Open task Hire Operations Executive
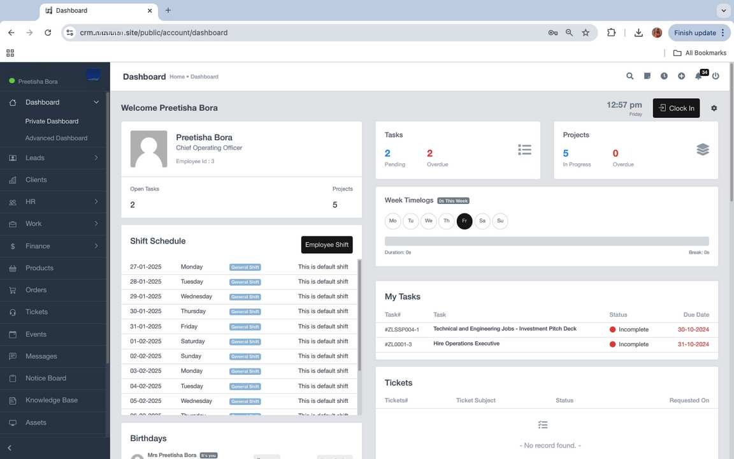Viewport: 734px width, 459px height. point(466,344)
